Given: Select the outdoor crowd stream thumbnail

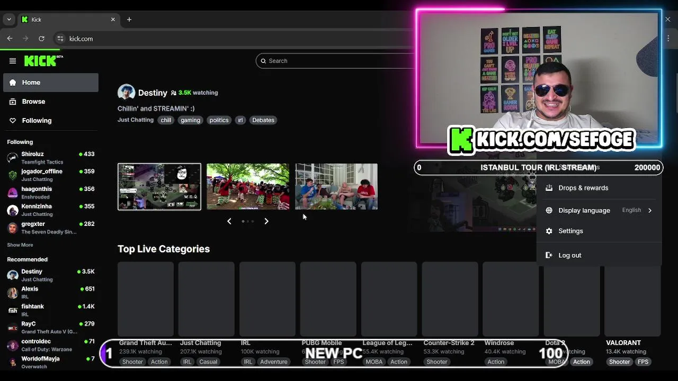Looking at the screenshot, I should tap(248, 187).
